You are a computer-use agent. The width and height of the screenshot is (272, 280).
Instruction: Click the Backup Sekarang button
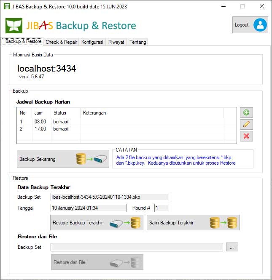coord(63,159)
